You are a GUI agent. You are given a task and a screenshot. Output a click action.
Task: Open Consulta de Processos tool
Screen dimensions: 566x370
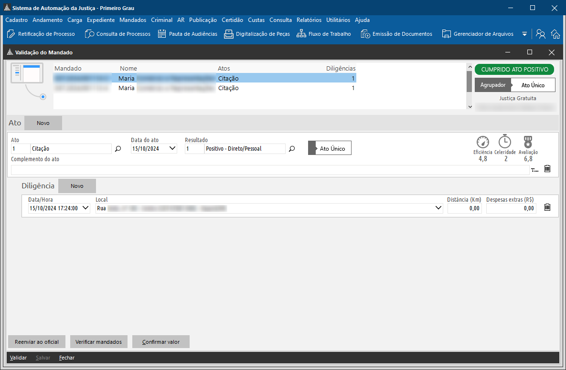click(117, 34)
